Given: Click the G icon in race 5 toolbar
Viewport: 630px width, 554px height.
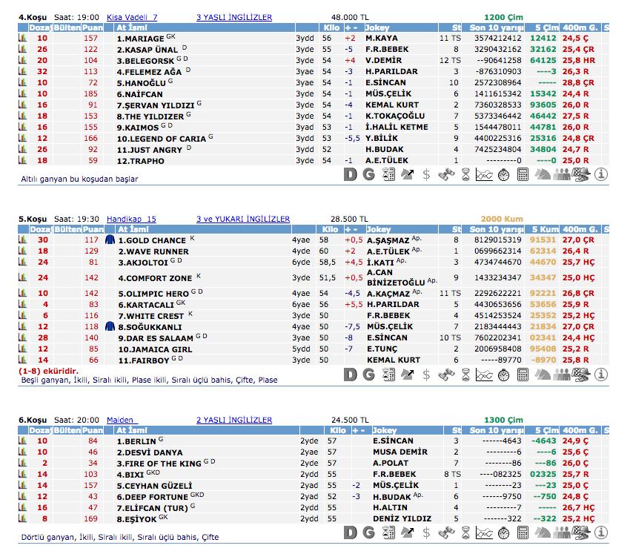Looking at the screenshot, I should [x=368, y=375].
